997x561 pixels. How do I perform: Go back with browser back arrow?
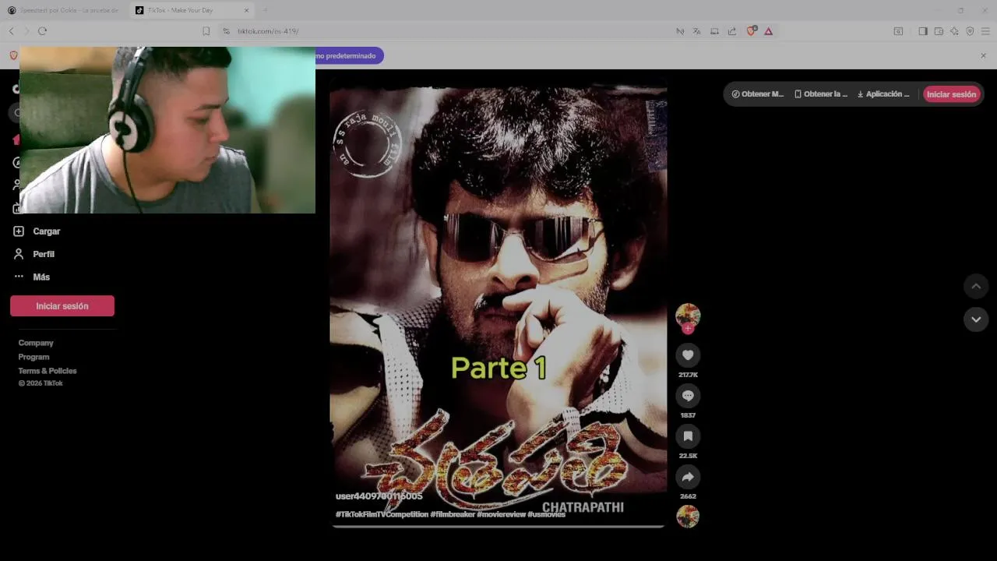click(11, 31)
